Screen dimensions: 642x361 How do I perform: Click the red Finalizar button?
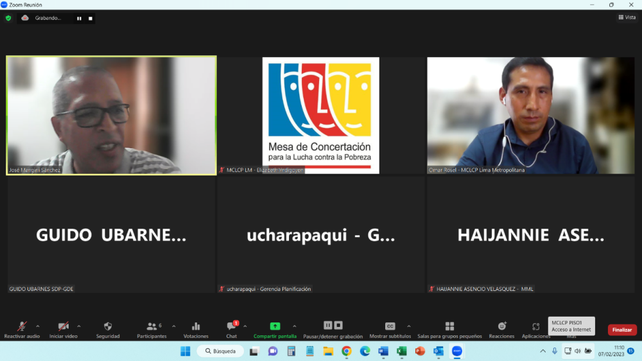click(621, 330)
